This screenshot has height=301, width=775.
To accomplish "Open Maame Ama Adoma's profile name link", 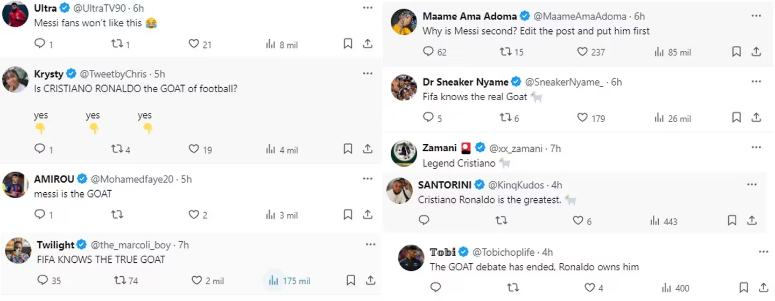I will [470, 16].
